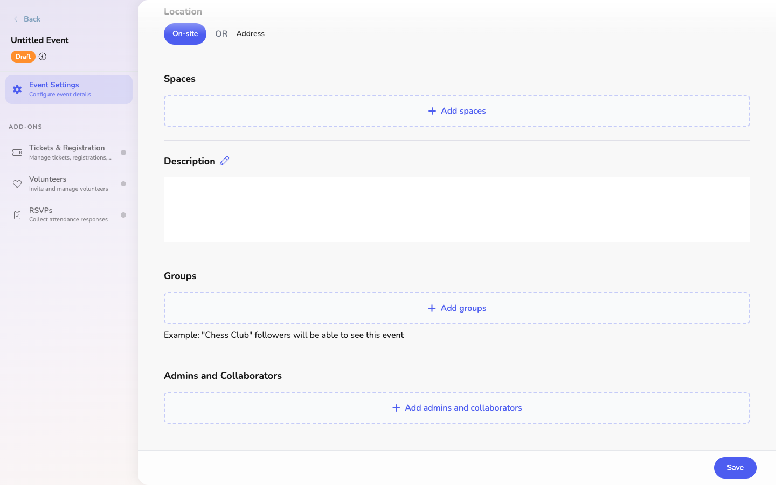Click the Event Settings gear icon
The image size is (776, 485).
click(x=17, y=89)
